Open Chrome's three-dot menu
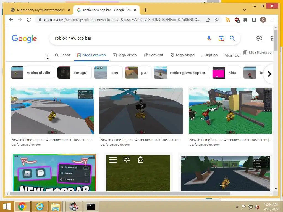The image size is (283, 212). click(272, 20)
